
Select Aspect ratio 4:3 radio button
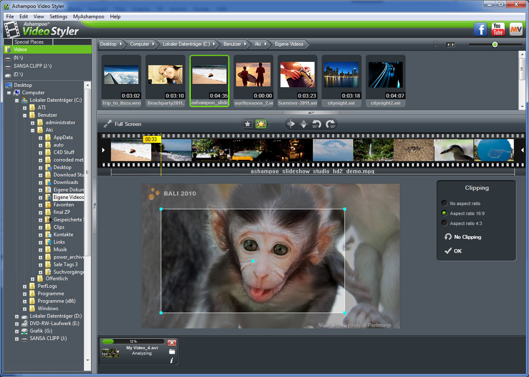pyautogui.click(x=444, y=223)
